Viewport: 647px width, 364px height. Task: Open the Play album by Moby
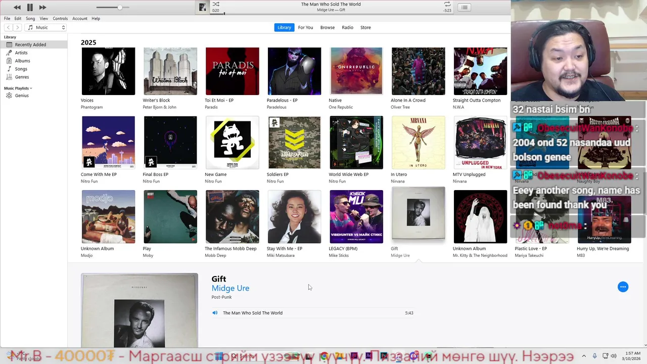click(170, 216)
